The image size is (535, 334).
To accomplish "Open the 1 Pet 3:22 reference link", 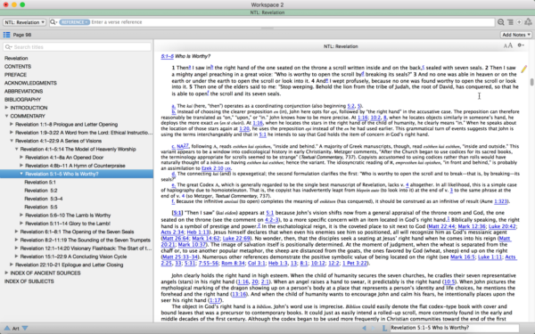I will pos(355,263).
